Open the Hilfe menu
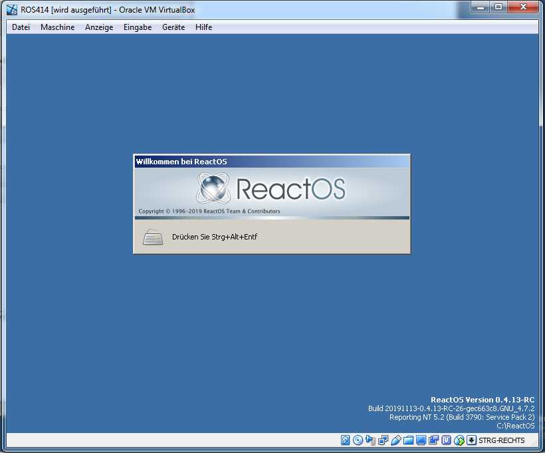The width and height of the screenshot is (545, 453). point(203,27)
